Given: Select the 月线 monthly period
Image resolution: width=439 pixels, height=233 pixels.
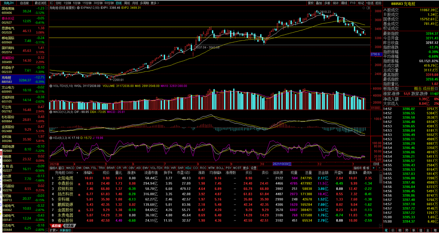Looking at the screenshot, I should pos(135,3).
